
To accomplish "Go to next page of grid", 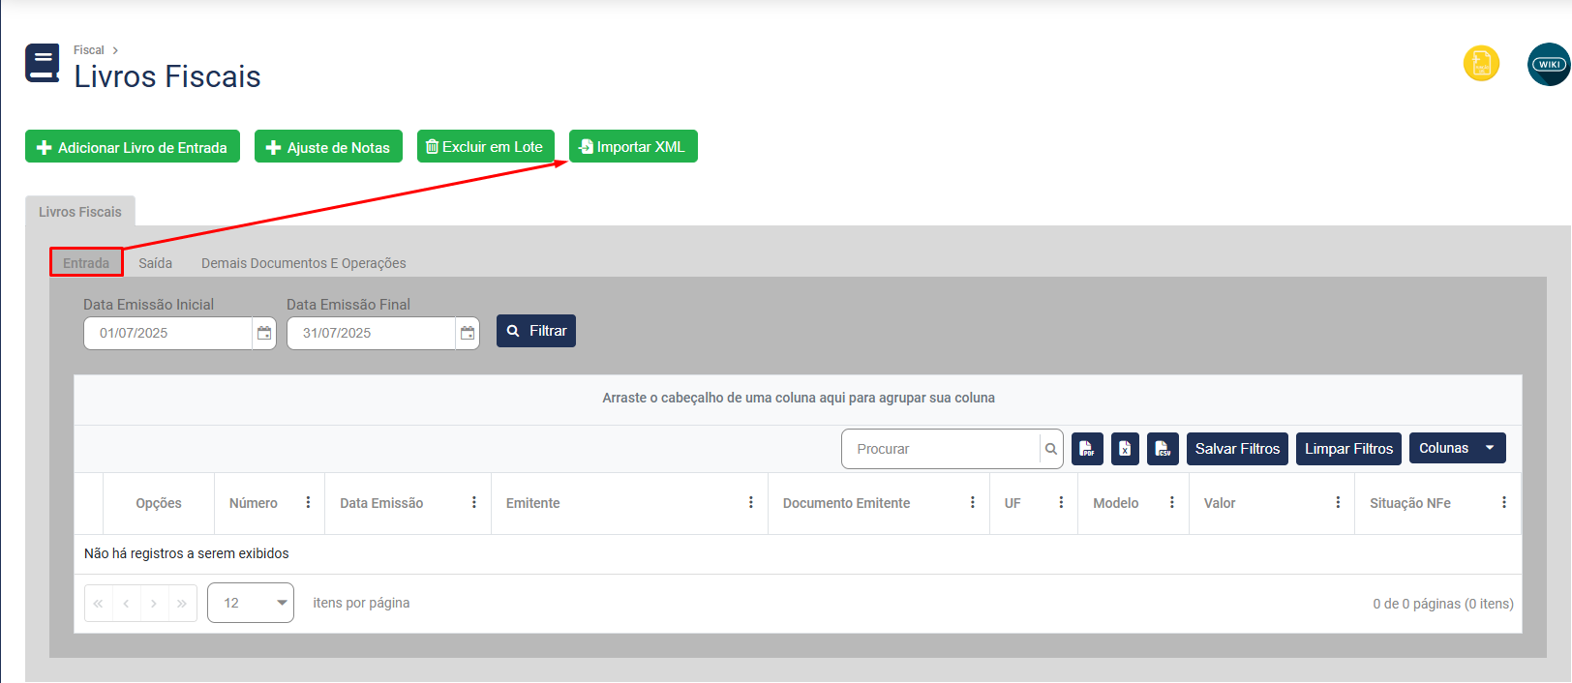I will [154, 603].
